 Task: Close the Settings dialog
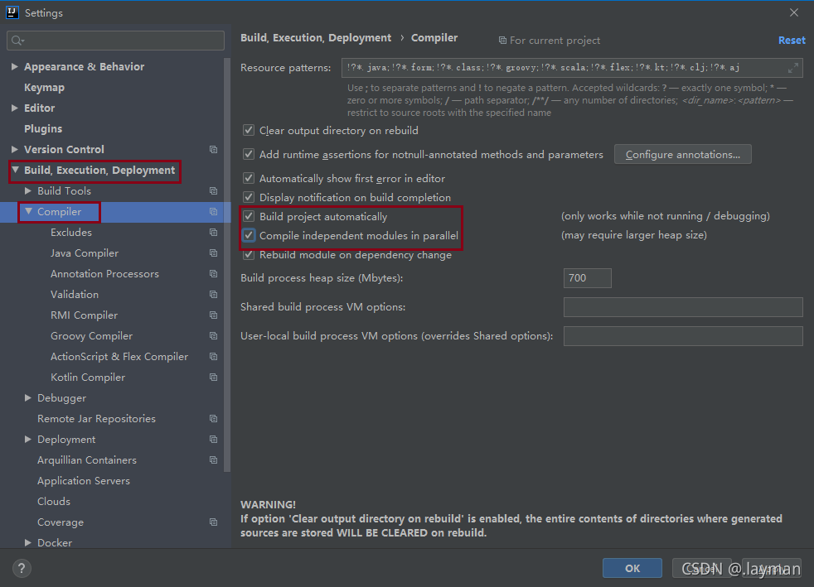(794, 12)
